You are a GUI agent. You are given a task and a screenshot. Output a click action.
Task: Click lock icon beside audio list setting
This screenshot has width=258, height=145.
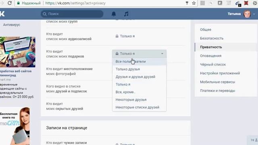(117, 36)
